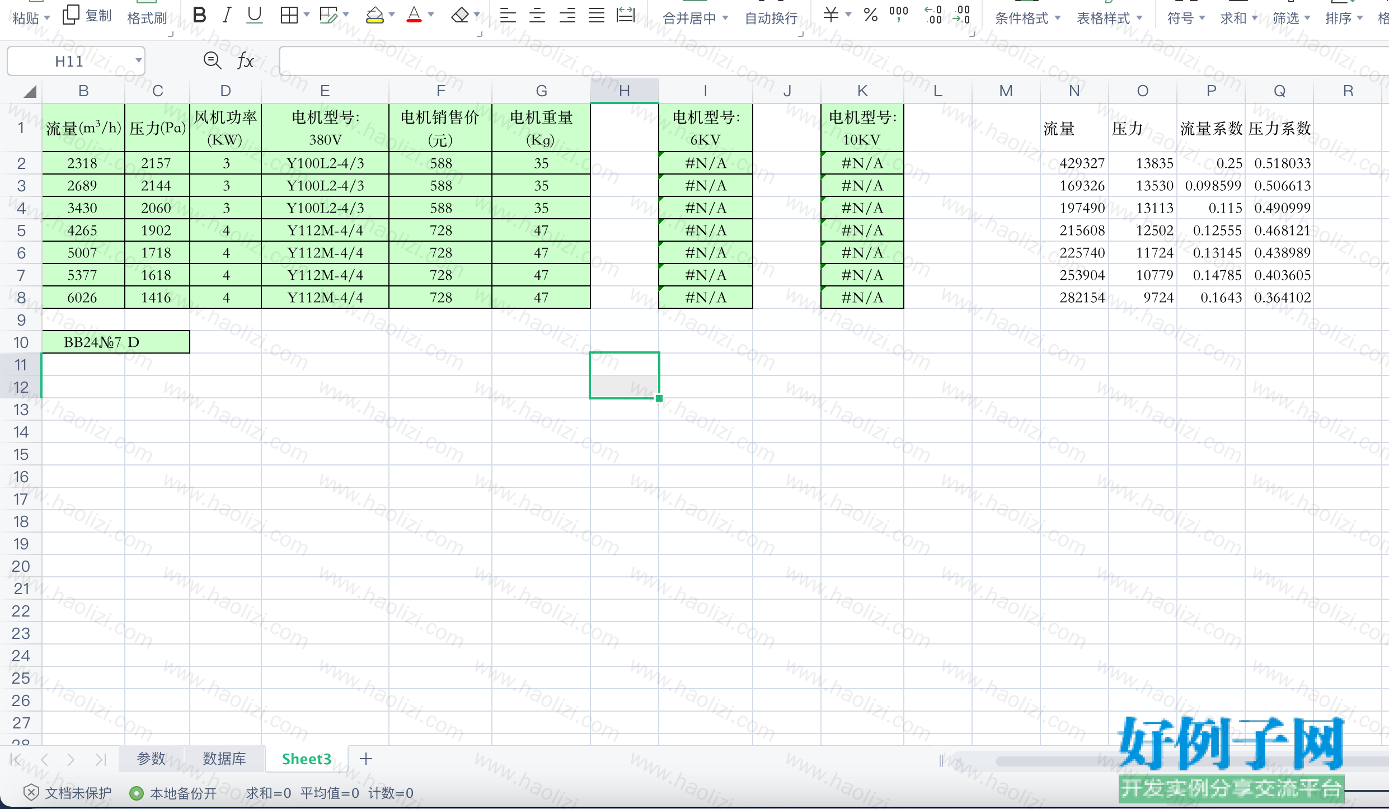Go to next sheet arrow
This screenshot has height=809, width=1389.
pyautogui.click(x=71, y=759)
